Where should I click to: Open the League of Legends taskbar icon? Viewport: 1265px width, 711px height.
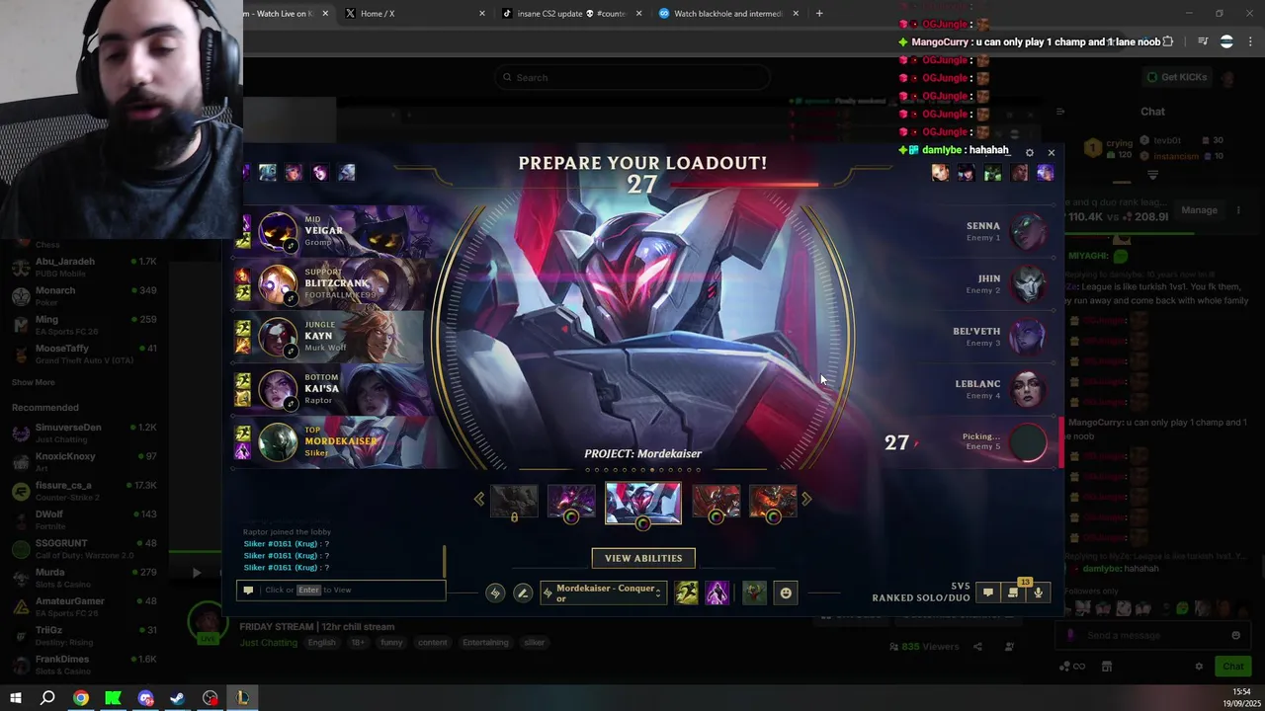[x=242, y=698]
